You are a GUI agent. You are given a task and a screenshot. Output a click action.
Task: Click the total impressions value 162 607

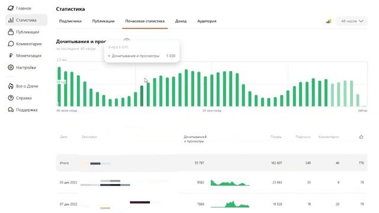point(277,163)
